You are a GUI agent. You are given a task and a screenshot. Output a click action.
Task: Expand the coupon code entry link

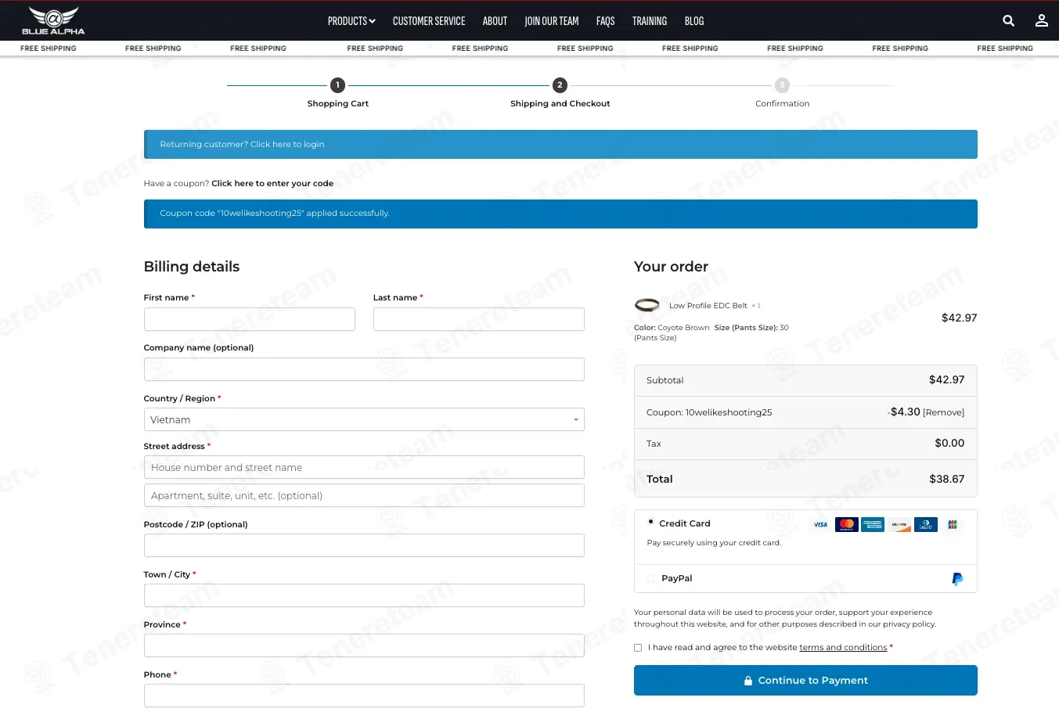(272, 184)
